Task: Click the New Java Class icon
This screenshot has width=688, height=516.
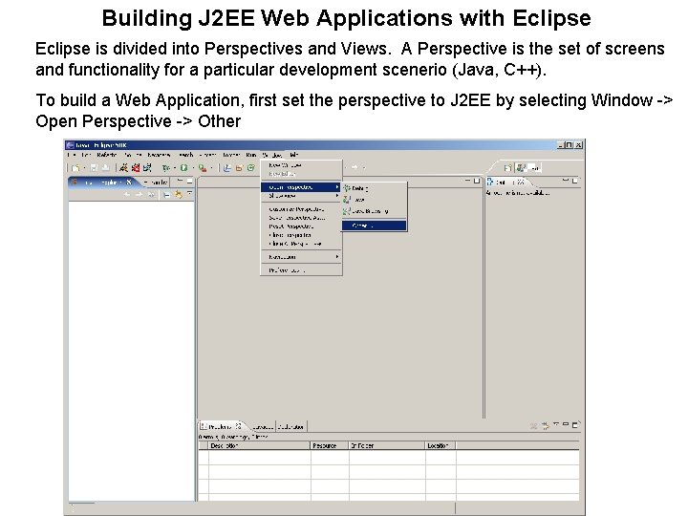Action: (x=251, y=167)
